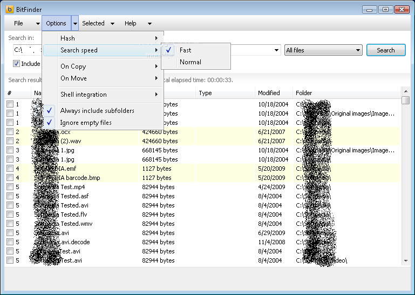Click the scrollbar up arrow

(x=406, y=91)
